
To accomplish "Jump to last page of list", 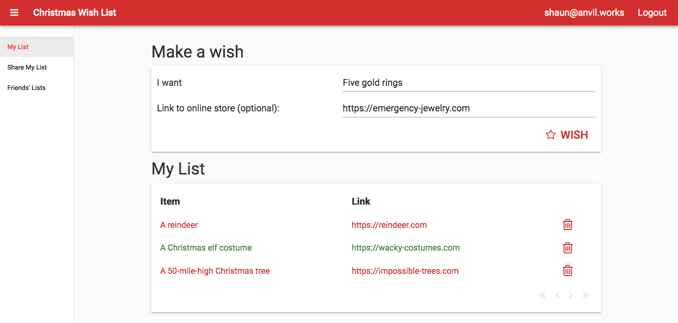I will pos(586,296).
